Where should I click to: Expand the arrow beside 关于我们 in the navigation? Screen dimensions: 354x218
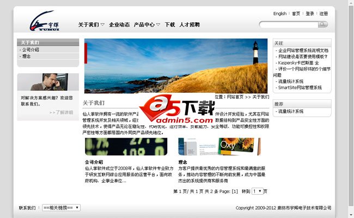coord(102,24)
